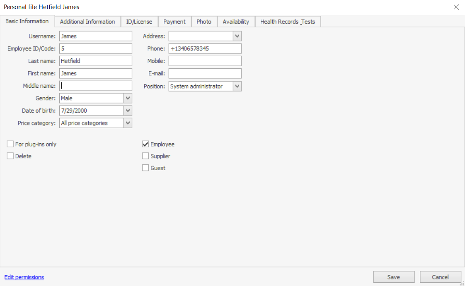Tick the Delete checkbox

(10, 156)
